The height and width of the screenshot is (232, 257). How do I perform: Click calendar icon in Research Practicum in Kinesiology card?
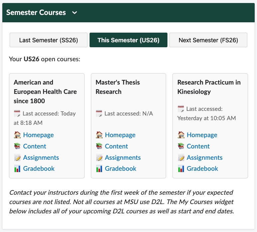(x=181, y=109)
